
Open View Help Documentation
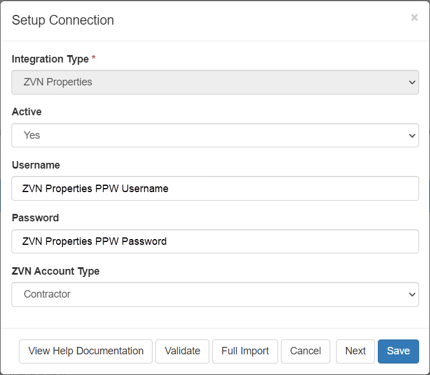[86, 351]
